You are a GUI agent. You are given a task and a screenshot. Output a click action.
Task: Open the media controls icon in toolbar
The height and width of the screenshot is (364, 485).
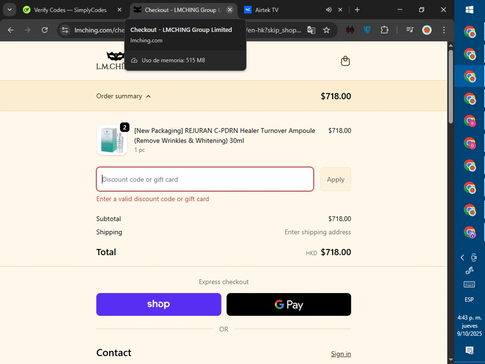click(x=410, y=30)
